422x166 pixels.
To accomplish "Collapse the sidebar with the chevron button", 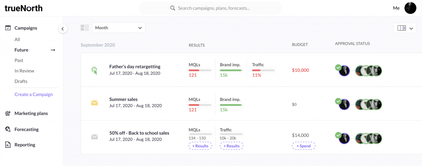I will point(63,29).
